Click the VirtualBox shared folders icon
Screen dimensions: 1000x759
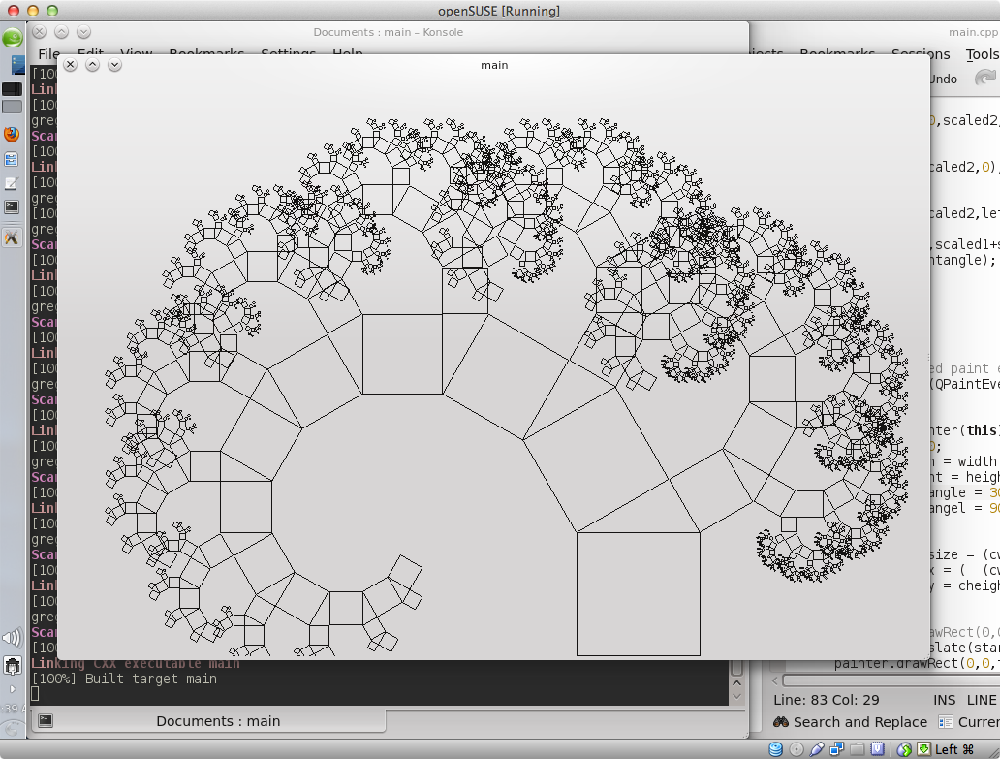(857, 749)
